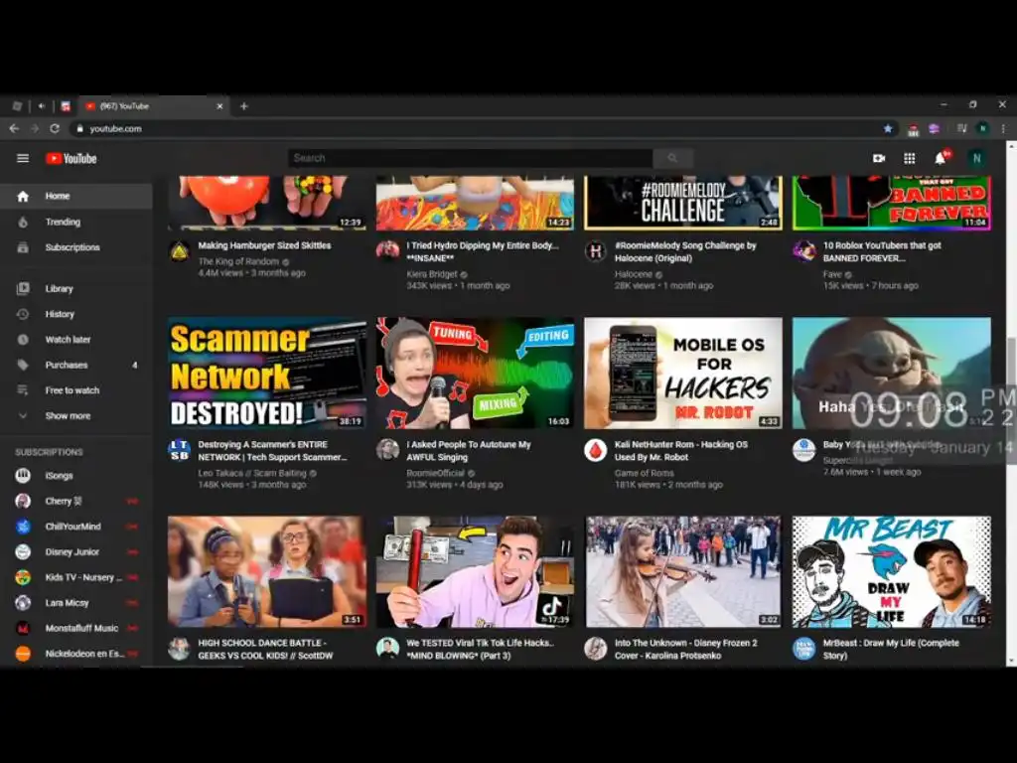1017x763 pixels.
Task: Click site lock icon in address bar
Action: tap(79, 128)
